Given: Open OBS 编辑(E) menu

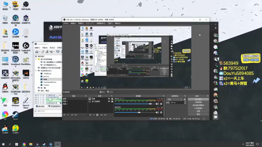Looking at the screenshot, I should (x=73, y=23).
